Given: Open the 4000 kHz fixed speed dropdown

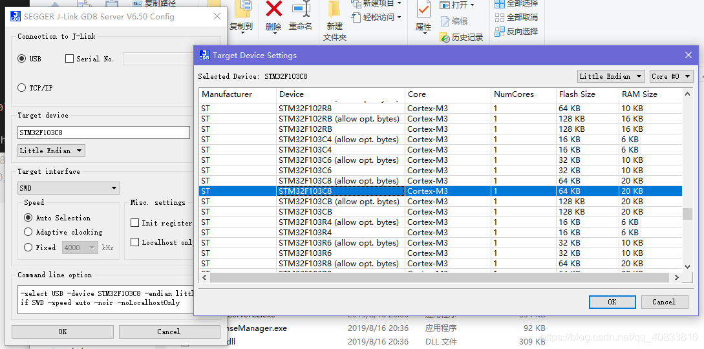Looking at the screenshot, I should point(80,247).
